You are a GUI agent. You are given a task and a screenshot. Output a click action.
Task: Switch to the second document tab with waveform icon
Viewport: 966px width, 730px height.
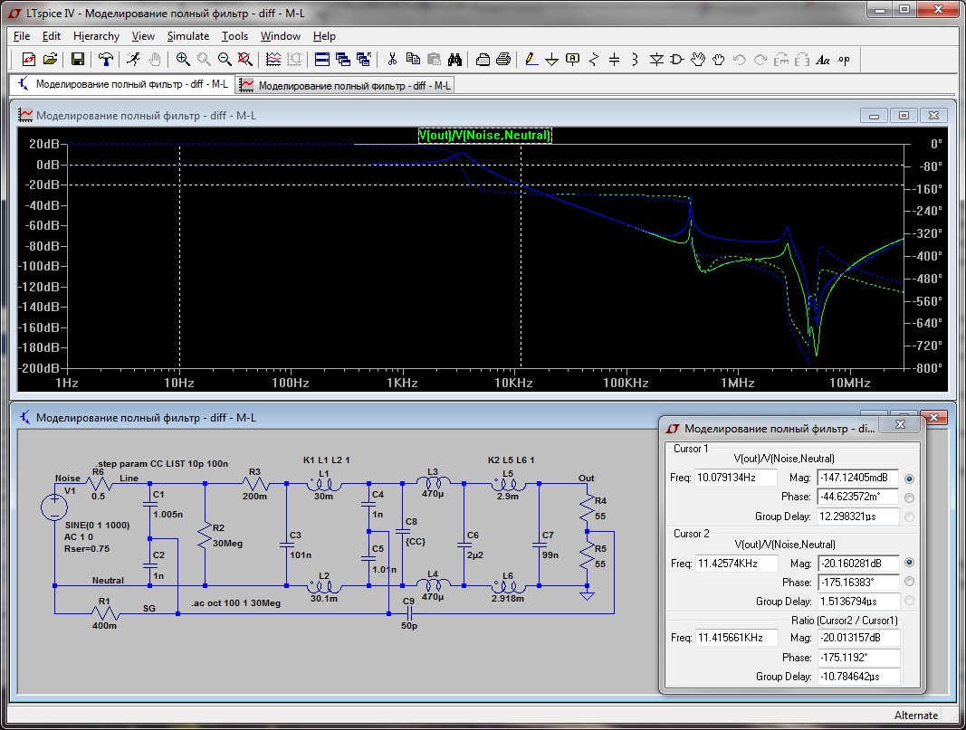(346, 85)
